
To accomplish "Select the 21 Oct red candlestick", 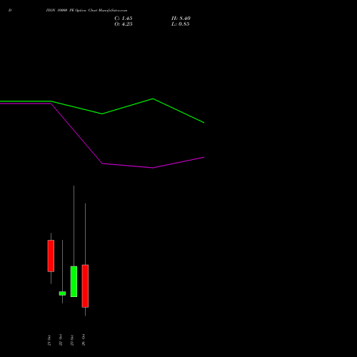I will tap(51, 256).
